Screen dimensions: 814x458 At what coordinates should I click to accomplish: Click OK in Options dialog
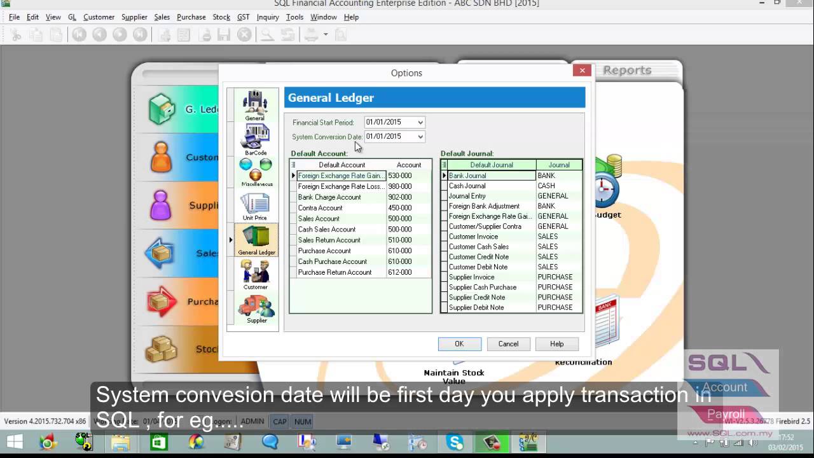pyautogui.click(x=459, y=343)
